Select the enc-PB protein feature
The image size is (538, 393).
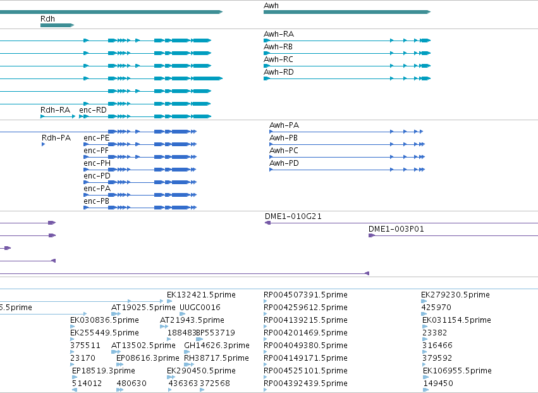click(140, 208)
